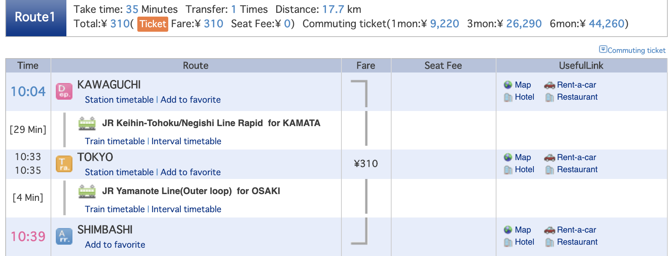The width and height of the screenshot is (670, 256).
Task: Click the car Rent-a-car icon for TOKYO
Action: pos(549,157)
